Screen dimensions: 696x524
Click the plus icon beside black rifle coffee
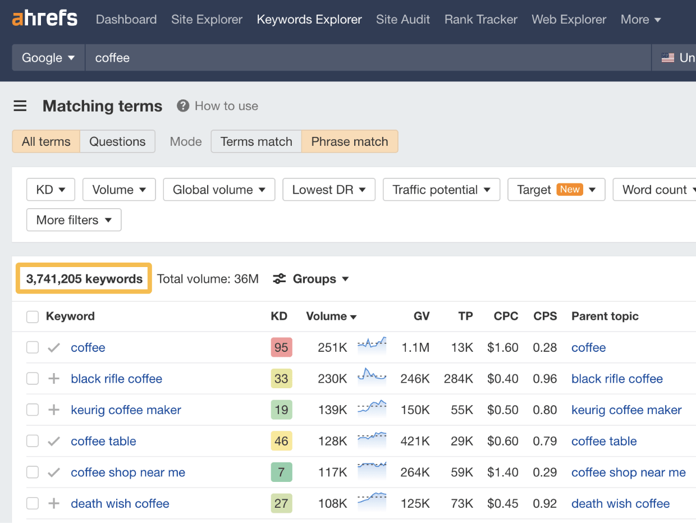click(53, 379)
